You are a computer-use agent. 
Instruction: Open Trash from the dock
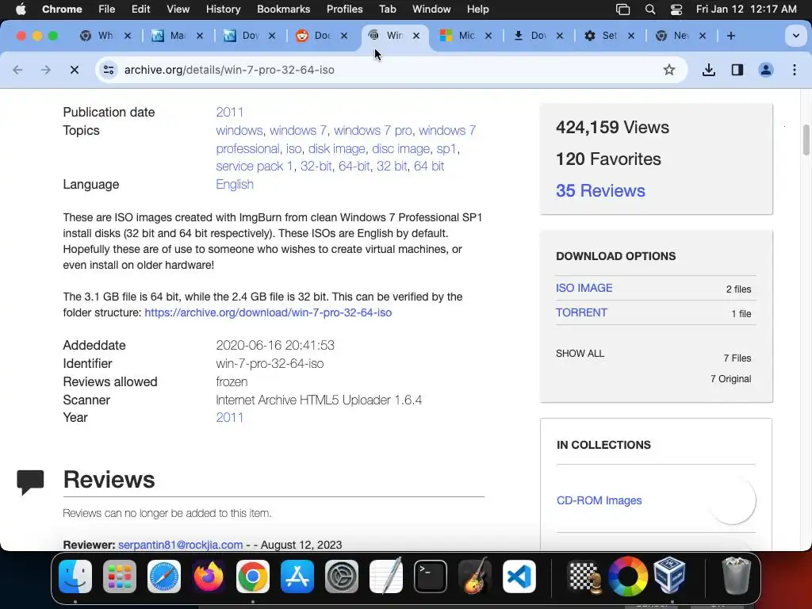736,576
